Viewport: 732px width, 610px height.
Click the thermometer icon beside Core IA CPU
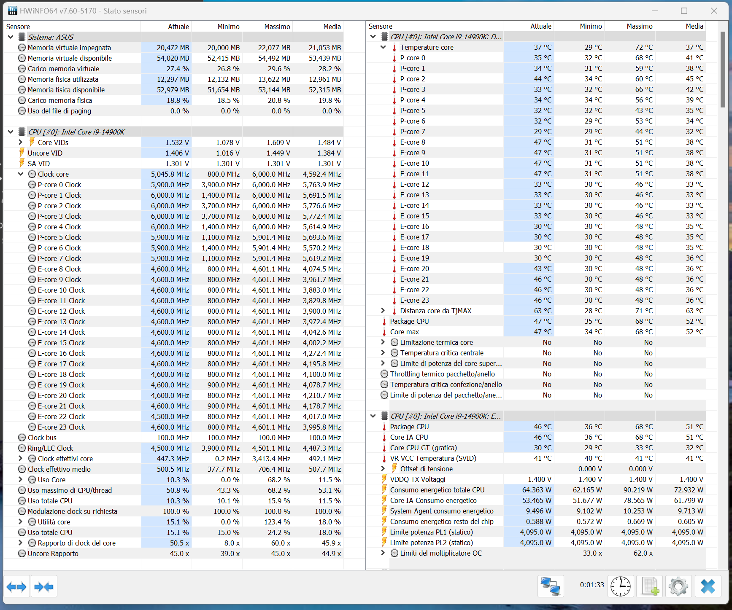coord(384,437)
